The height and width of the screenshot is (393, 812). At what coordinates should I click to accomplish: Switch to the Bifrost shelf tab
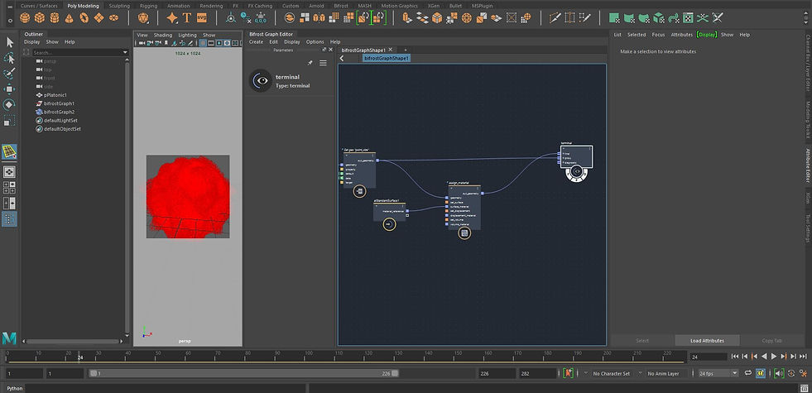click(341, 6)
